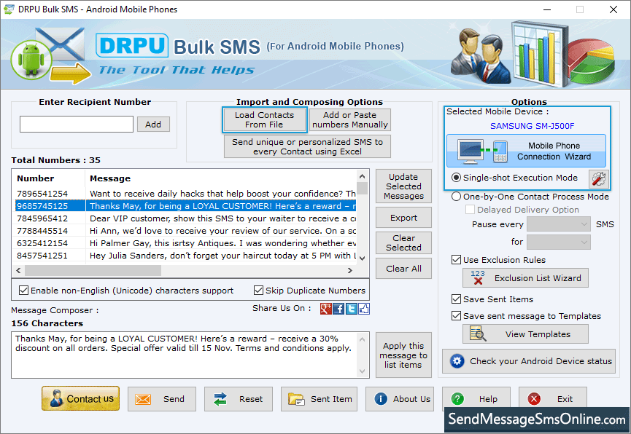
Task: Click Send unique or personalized SMS using Excel
Action: click(307, 146)
